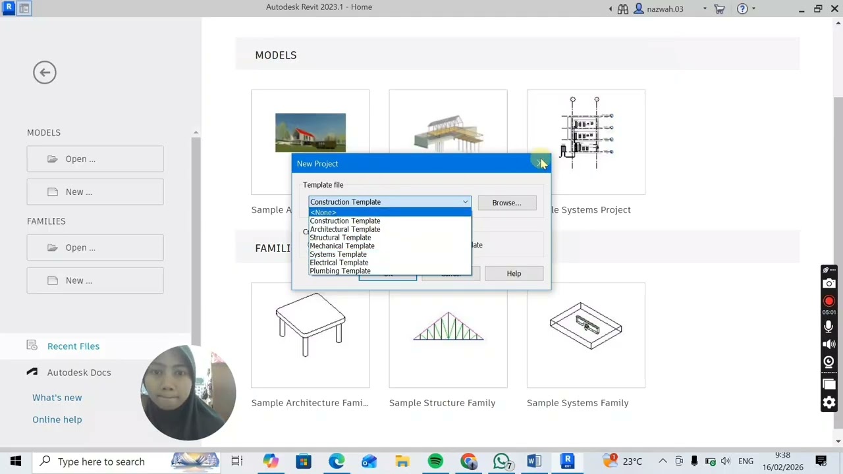Toggle the recorder system audio speaker icon
Screen dimensions: 843x474
click(829, 344)
